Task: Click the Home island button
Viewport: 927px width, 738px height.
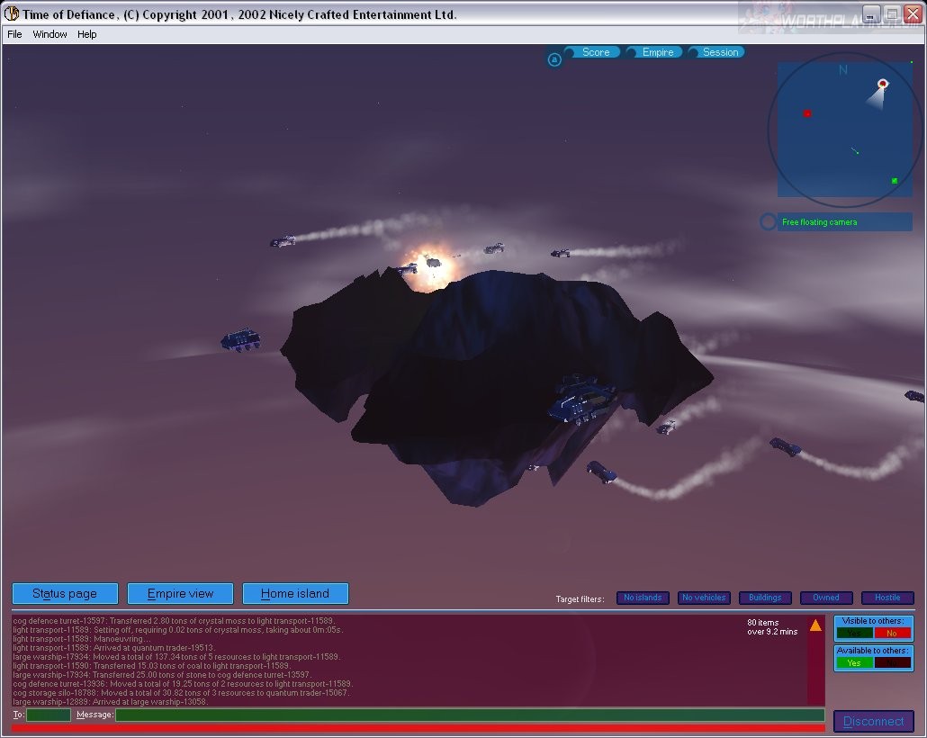Action: coord(294,593)
